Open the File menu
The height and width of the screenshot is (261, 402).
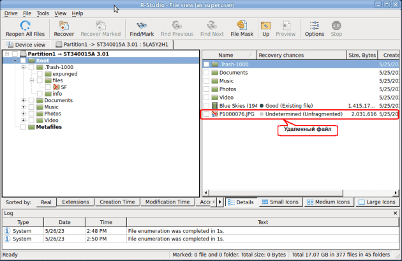click(27, 13)
